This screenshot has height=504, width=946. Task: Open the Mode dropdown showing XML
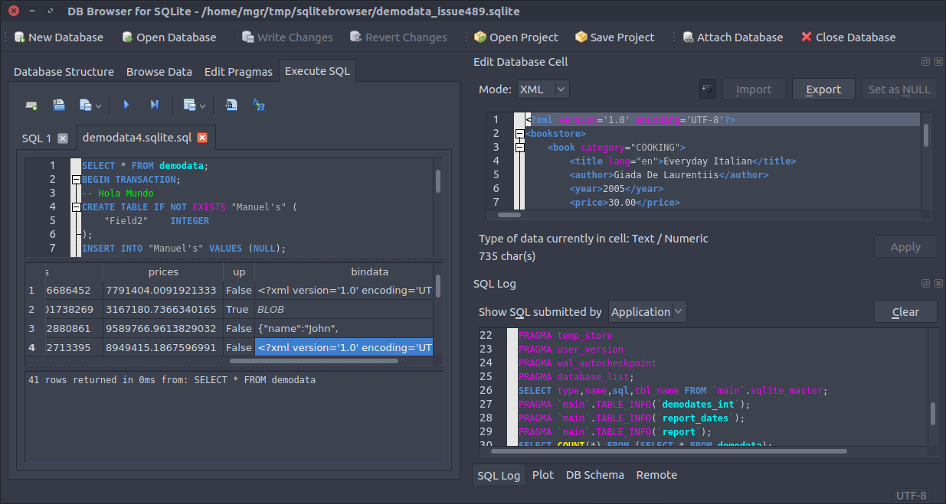pos(542,89)
